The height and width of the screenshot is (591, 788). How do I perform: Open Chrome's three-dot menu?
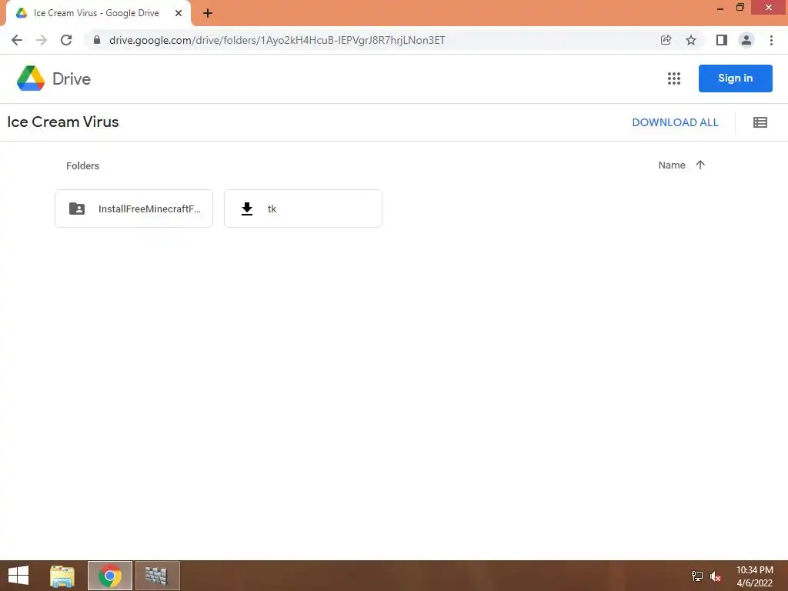click(771, 40)
